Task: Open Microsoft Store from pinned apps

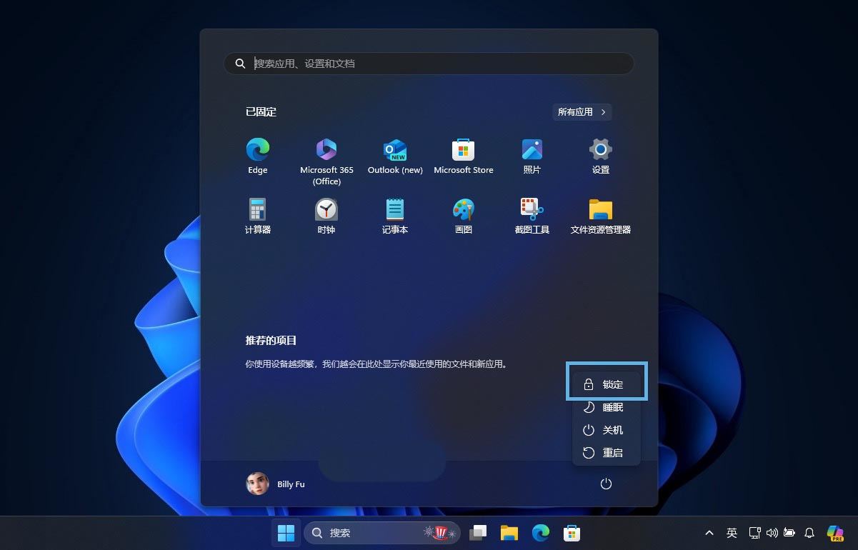Action: point(464,156)
